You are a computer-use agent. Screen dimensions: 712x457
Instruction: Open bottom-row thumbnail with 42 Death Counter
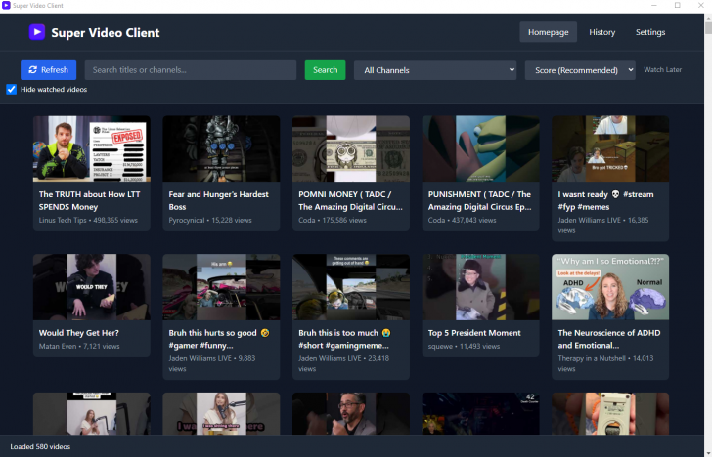coord(481,413)
